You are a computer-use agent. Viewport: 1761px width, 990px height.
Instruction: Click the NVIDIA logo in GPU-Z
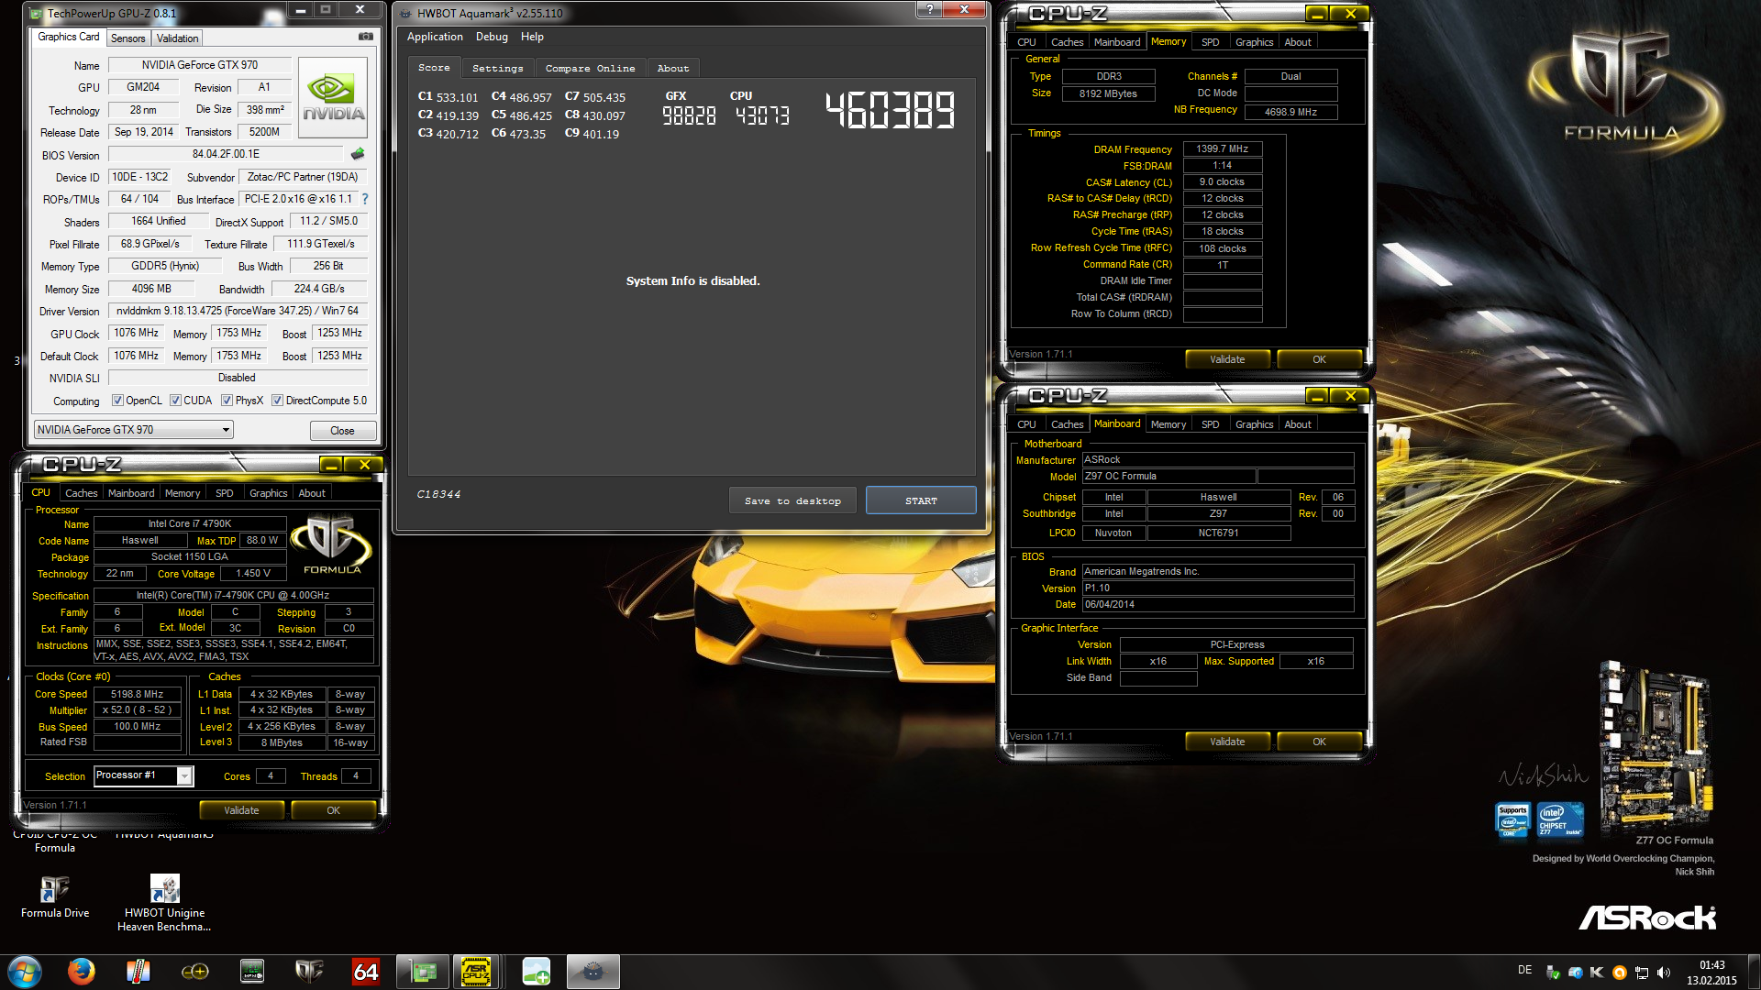tap(333, 98)
